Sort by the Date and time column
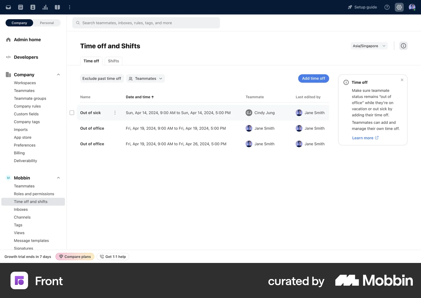 140,97
